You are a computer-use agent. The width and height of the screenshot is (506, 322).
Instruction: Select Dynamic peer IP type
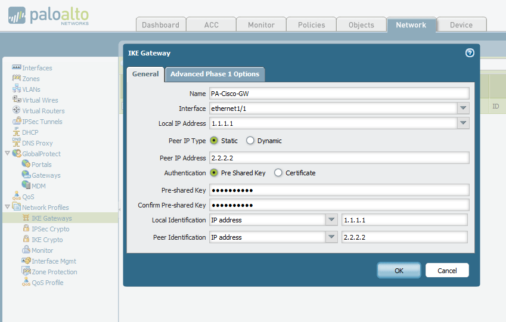pyautogui.click(x=250, y=141)
